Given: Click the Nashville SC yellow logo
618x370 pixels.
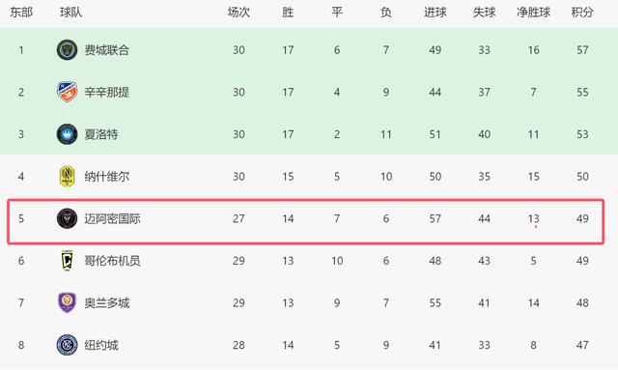Looking at the screenshot, I should coord(67,177).
